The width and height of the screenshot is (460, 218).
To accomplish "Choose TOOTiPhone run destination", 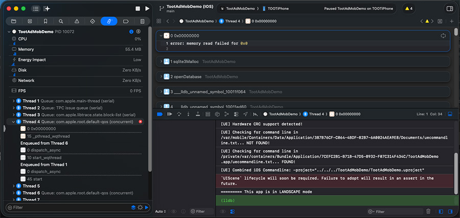I will (x=276, y=9).
